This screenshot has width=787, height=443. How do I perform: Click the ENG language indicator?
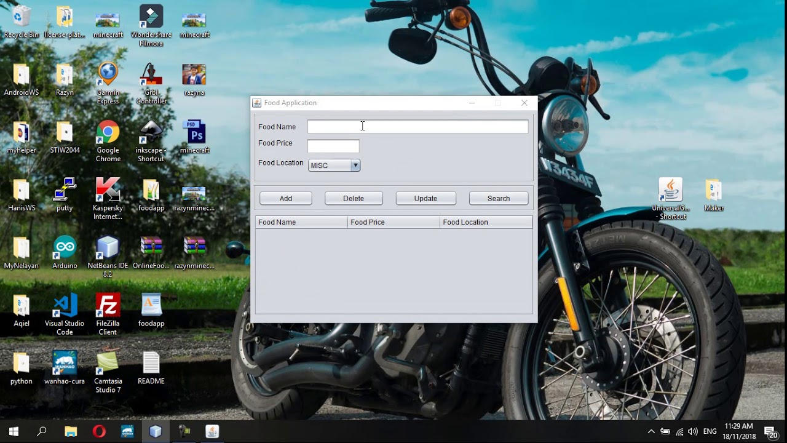click(710, 431)
